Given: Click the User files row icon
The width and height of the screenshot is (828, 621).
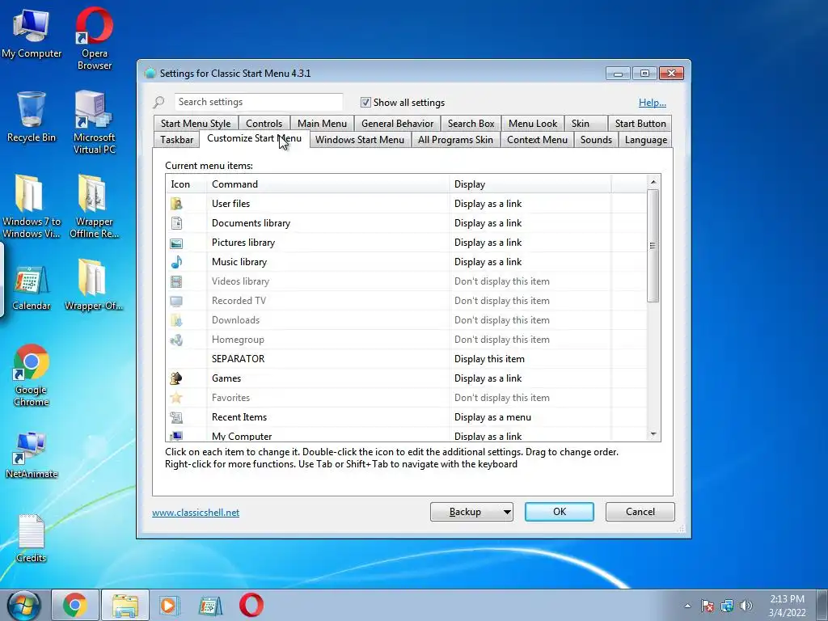Looking at the screenshot, I should click(x=176, y=204).
